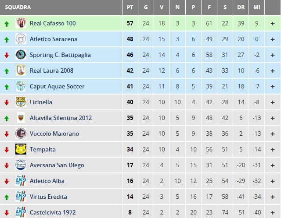Sort table by PT column header
The width and height of the screenshot is (281, 218).
point(130,7)
